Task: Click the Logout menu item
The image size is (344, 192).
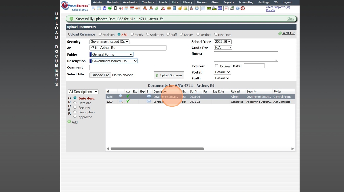Action: tap(287, 2)
